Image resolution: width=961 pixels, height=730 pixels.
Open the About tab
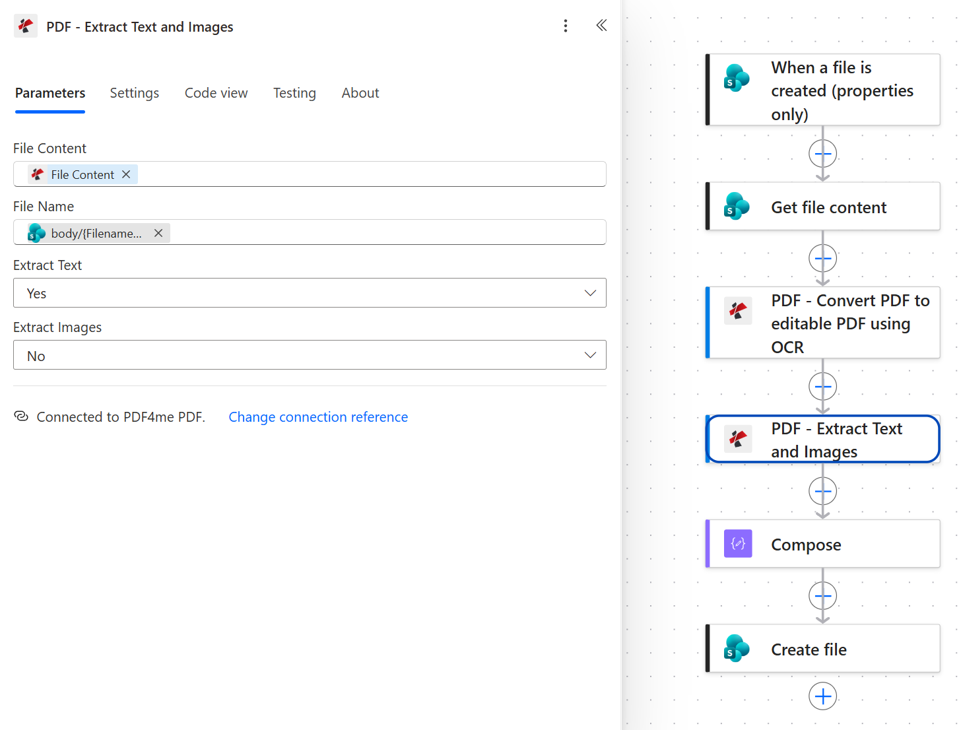pyautogui.click(x=360, y=93)
